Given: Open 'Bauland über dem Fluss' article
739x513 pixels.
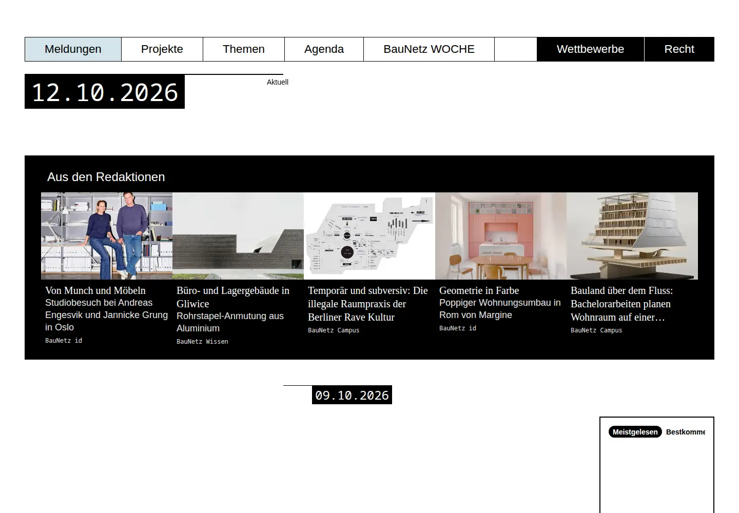Looking at the screenshot, I should [x=622, y=304].
